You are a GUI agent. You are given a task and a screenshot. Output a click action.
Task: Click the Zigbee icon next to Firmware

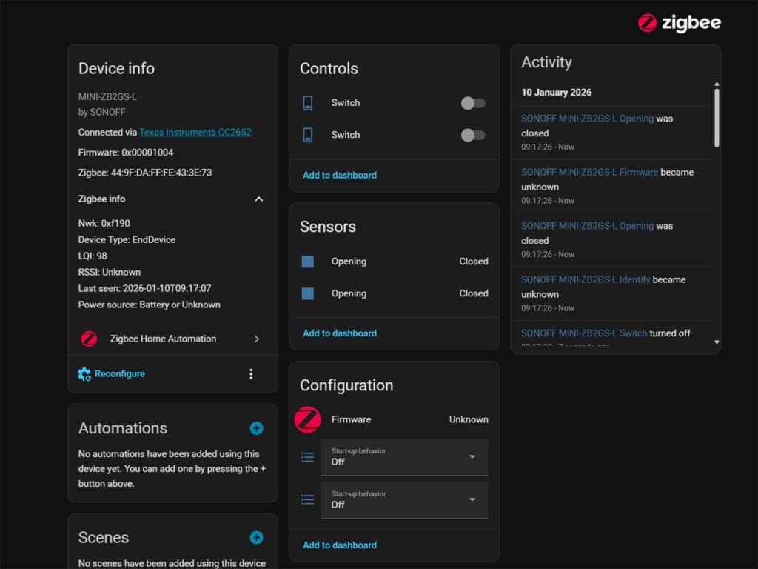(307, 419)
